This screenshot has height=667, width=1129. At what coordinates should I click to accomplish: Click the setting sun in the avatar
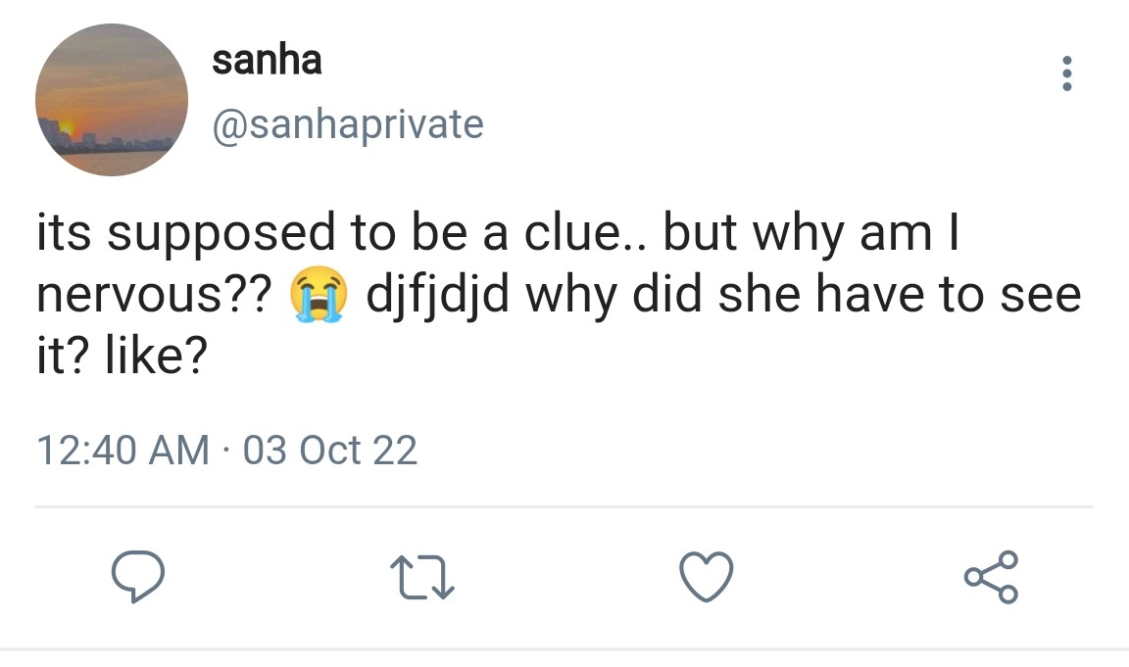pyautogui.click(x=68, y=127)
